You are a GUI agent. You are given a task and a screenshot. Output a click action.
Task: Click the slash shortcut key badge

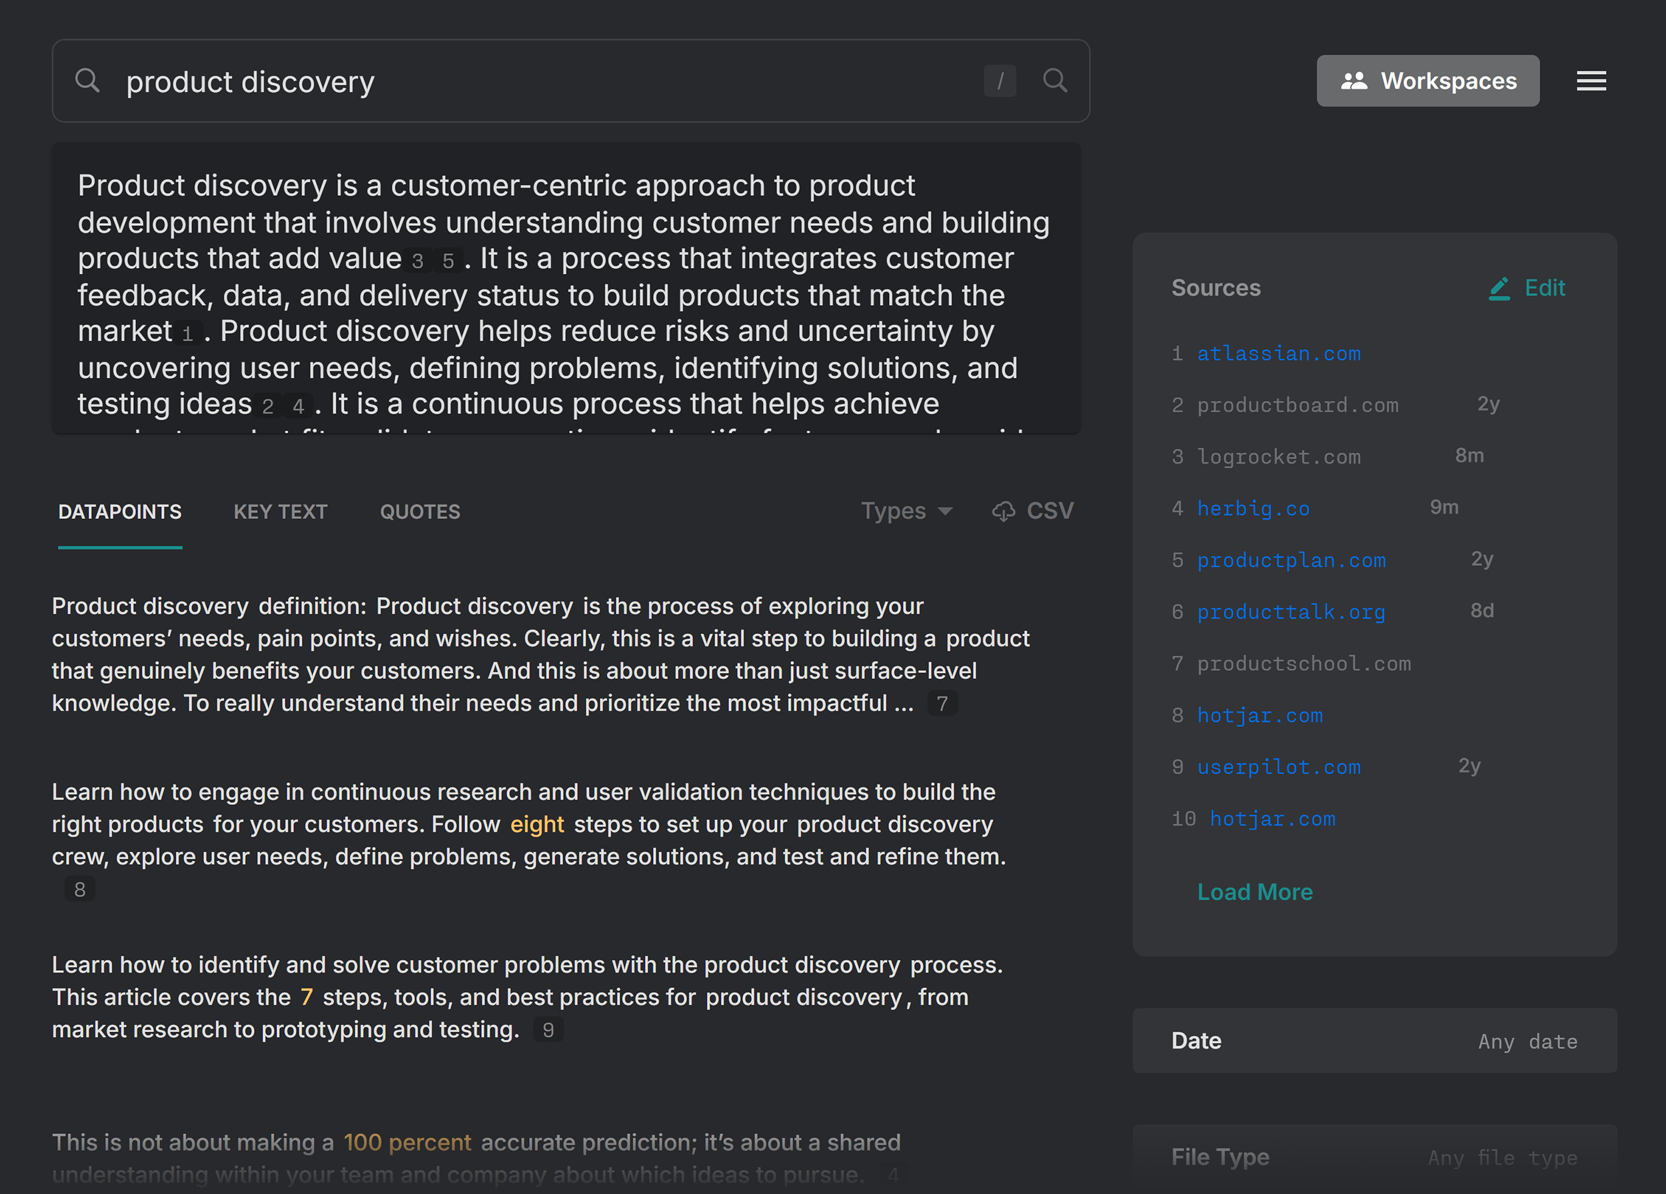click(x=1000, y=81)
